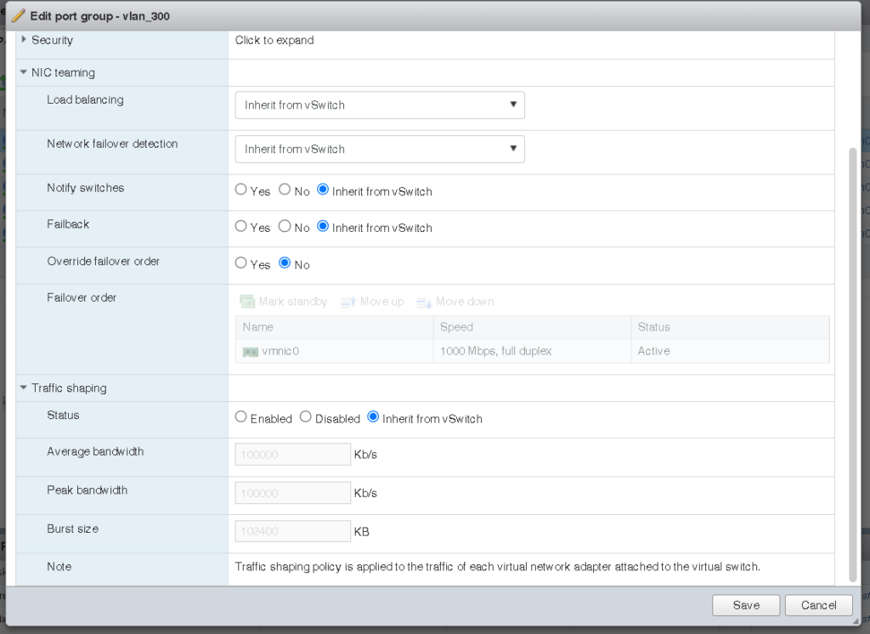
Task: Click the Average bandwidth input field
Action: (x=292, y=454)
